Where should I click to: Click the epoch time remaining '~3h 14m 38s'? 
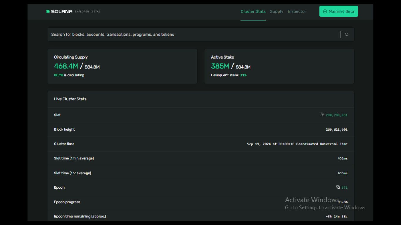336,217
